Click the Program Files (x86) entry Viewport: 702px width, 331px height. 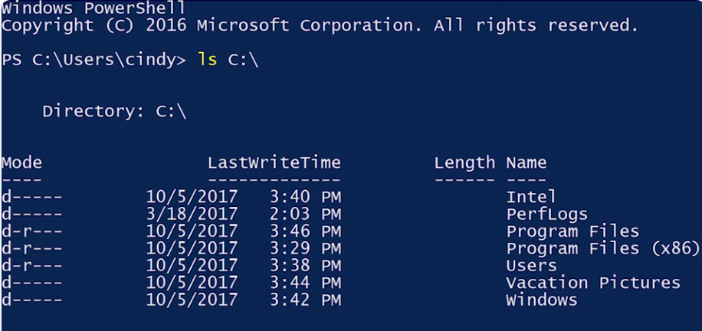pyautogui.click(x=602, y=248)
